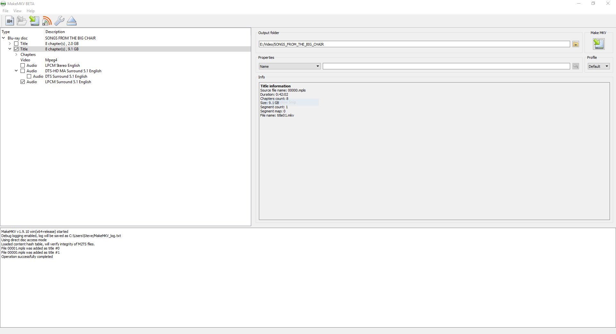Expand the 2.0 GB Title node

point(10,44)
